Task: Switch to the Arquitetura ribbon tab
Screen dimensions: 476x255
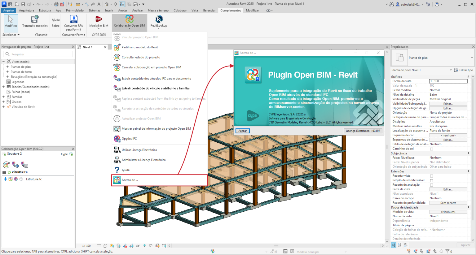Action: tap(26, 11)
